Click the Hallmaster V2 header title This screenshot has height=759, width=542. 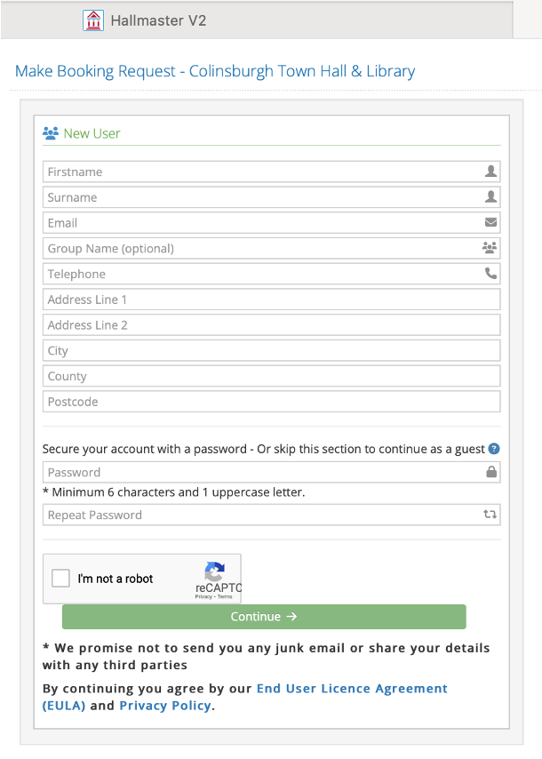coord(158,20)
